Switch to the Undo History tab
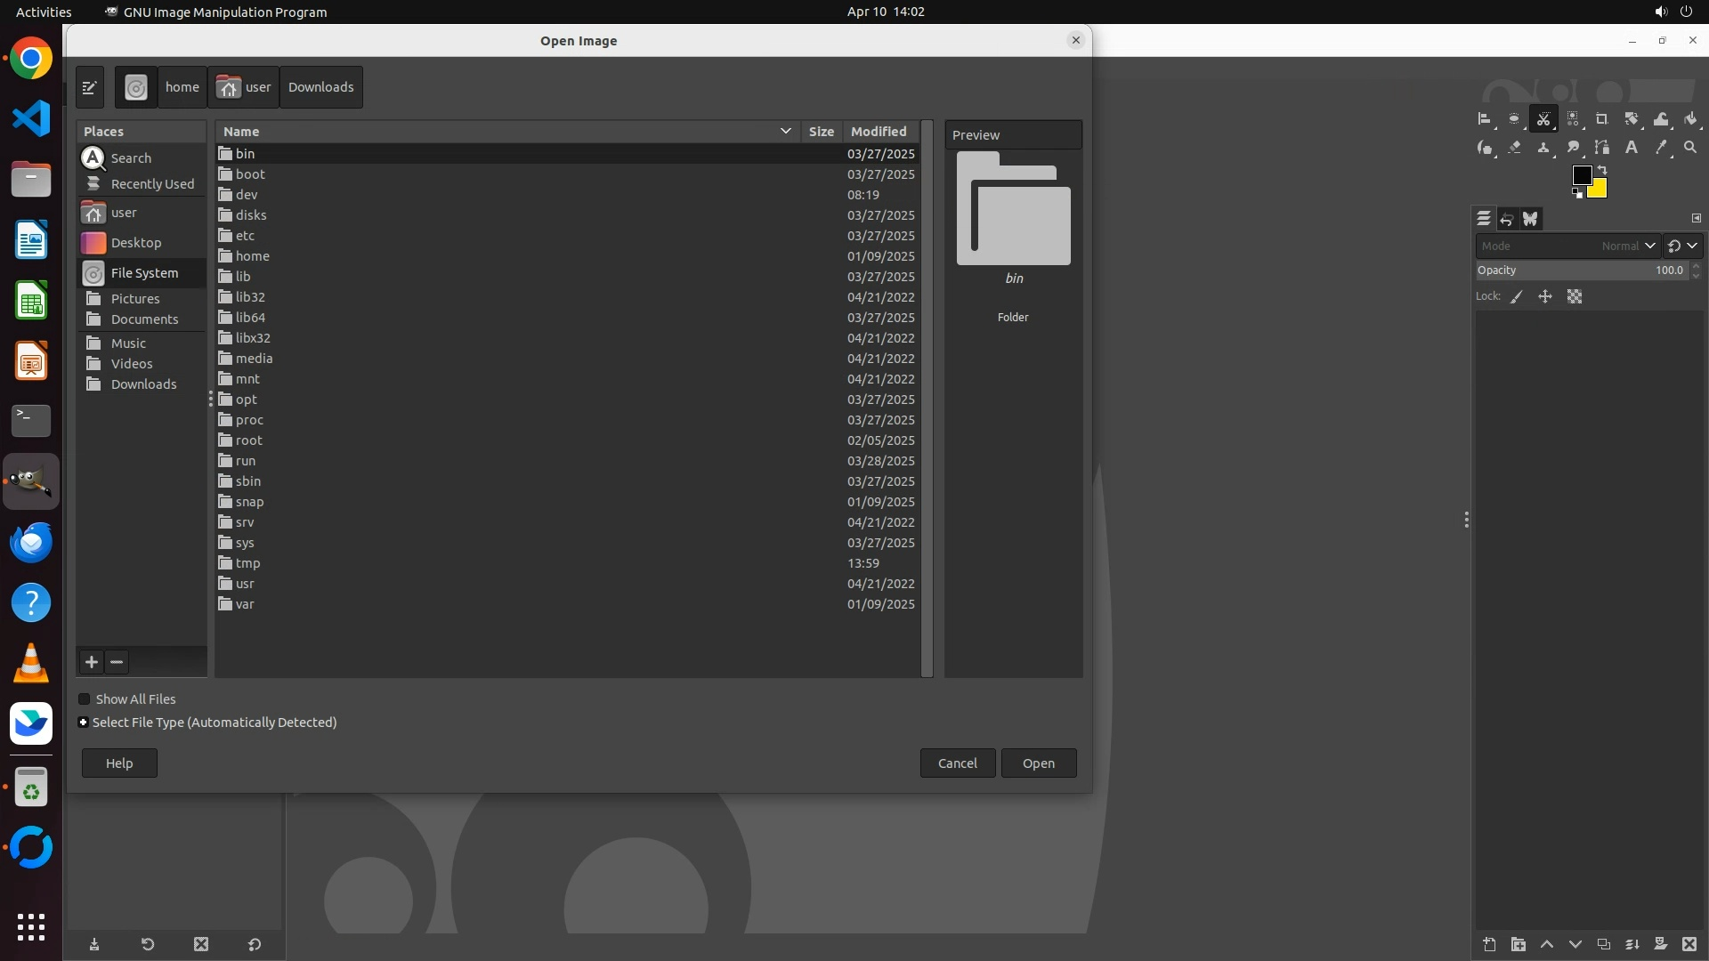1709x961 pixels. pos(1507,219)
